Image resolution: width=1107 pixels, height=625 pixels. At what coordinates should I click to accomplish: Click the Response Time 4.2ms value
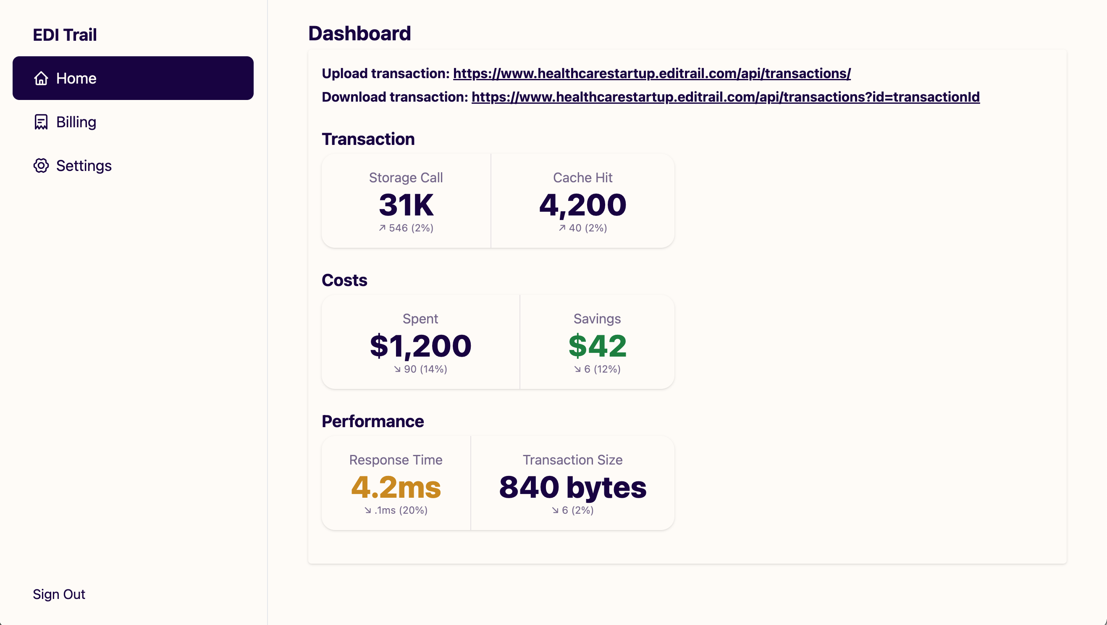[395, 486]
